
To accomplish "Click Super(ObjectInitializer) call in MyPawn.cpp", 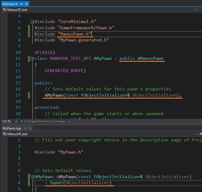I will [x=81, y=183].
